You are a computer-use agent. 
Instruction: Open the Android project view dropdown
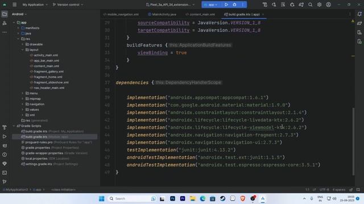19,14
